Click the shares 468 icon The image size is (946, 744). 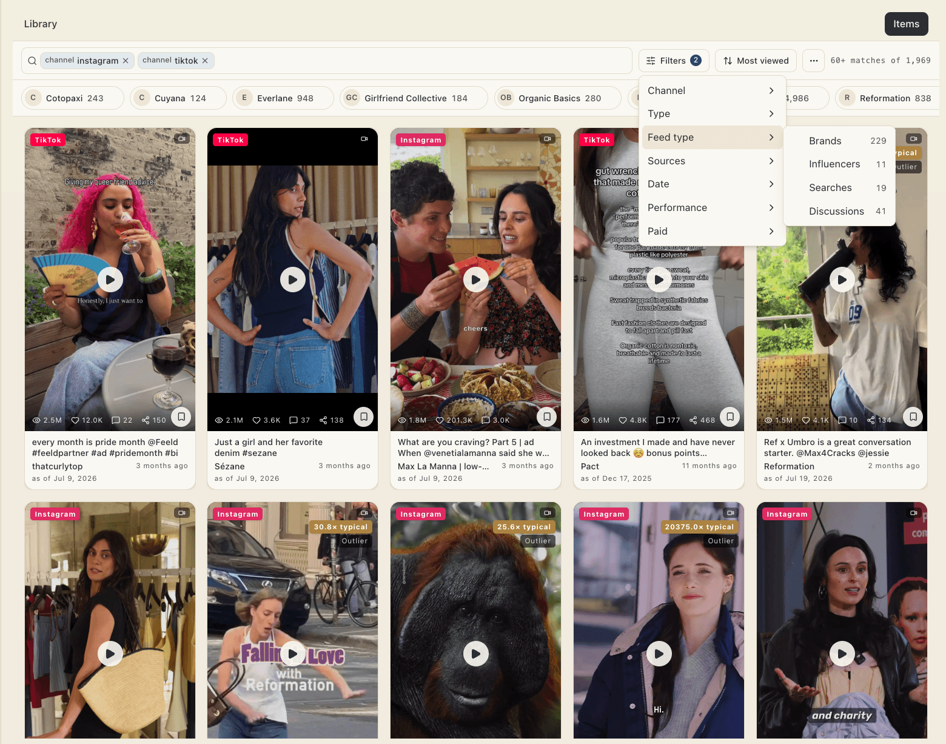693,420
